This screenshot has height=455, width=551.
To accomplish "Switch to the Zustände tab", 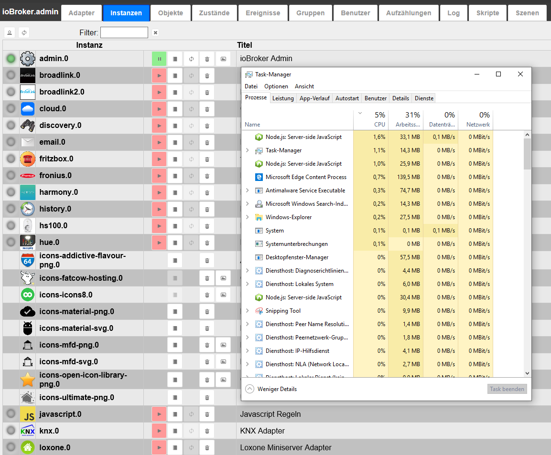I will coord(215,13).
